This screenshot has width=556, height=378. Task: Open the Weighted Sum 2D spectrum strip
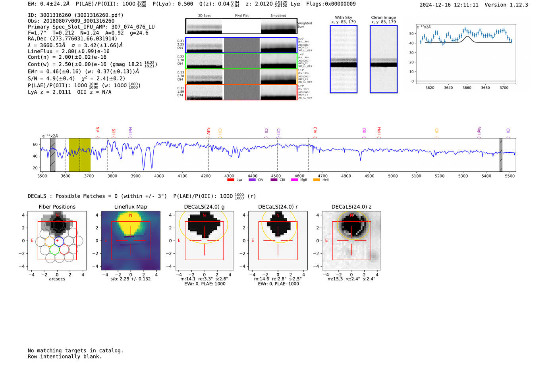coord(241,26)
